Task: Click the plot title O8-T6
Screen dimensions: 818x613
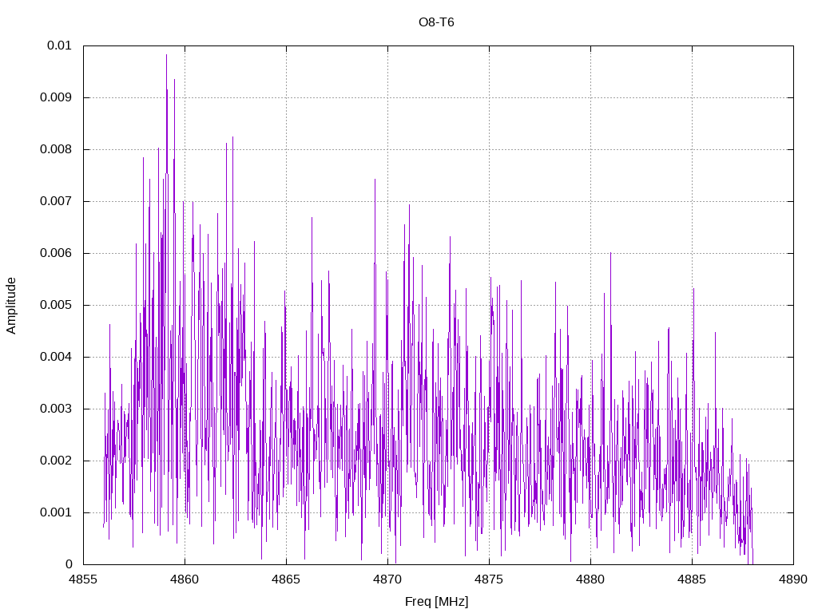Action: pyautogui.click(x=436, y=22)
